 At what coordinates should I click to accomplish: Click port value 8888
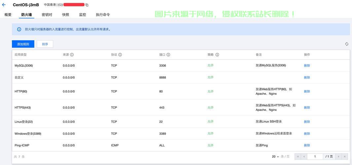point(162,78)
